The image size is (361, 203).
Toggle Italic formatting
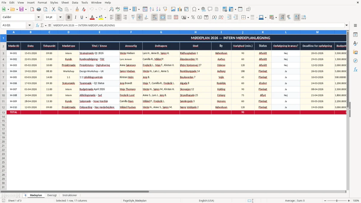tap(76, 17)
